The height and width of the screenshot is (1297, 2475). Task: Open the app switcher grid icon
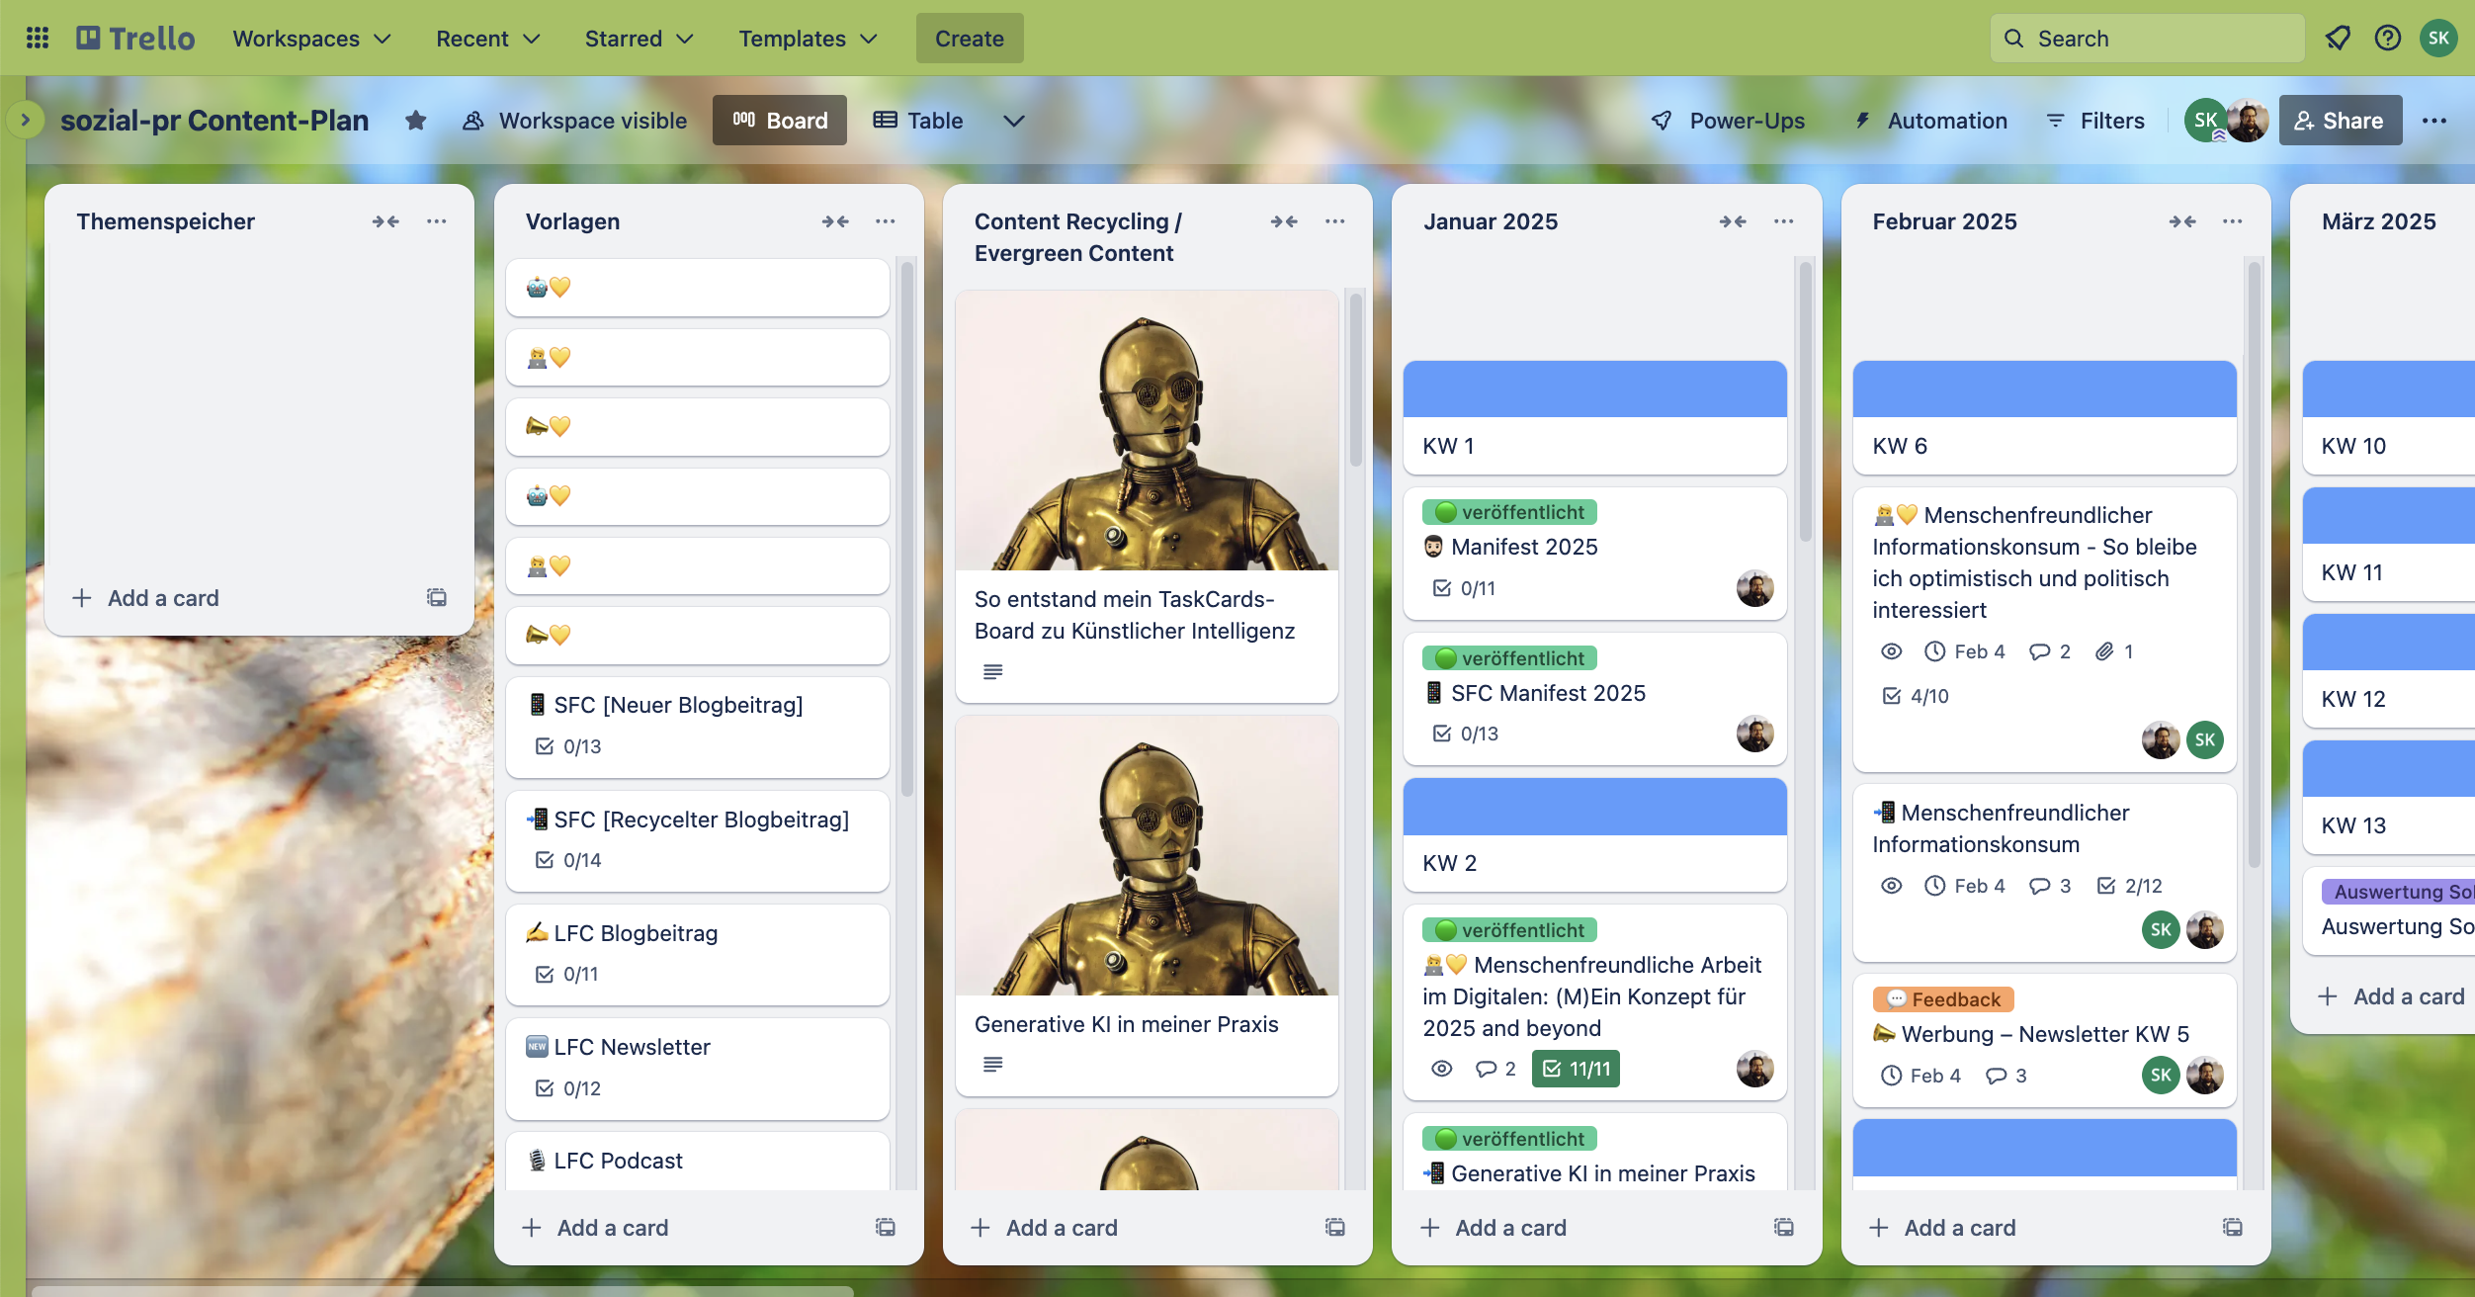tap(38, 39)
